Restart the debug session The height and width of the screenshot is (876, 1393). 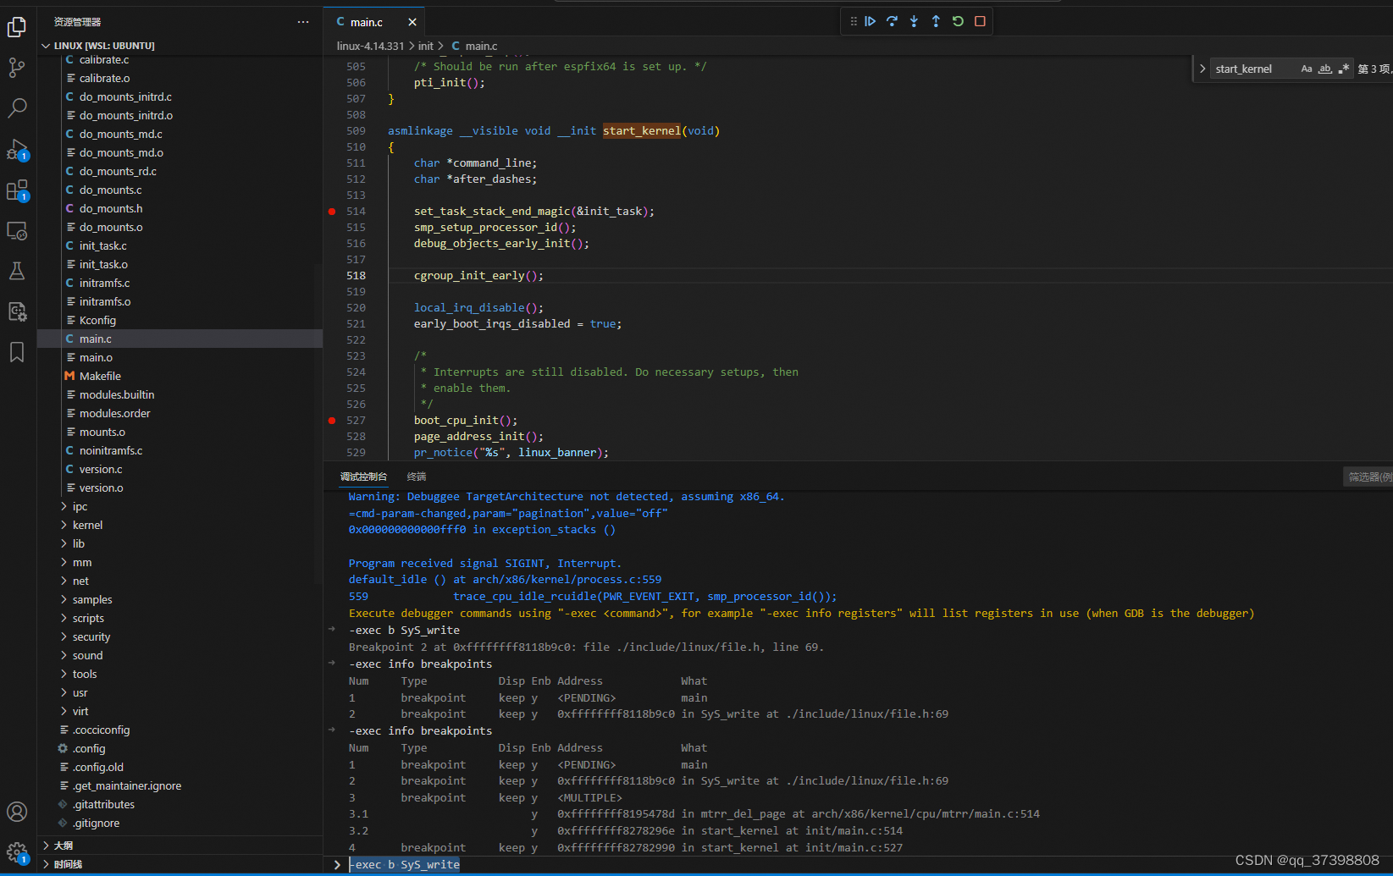coord(958,21)
